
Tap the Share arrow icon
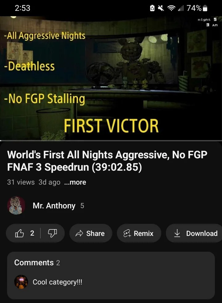79,233
